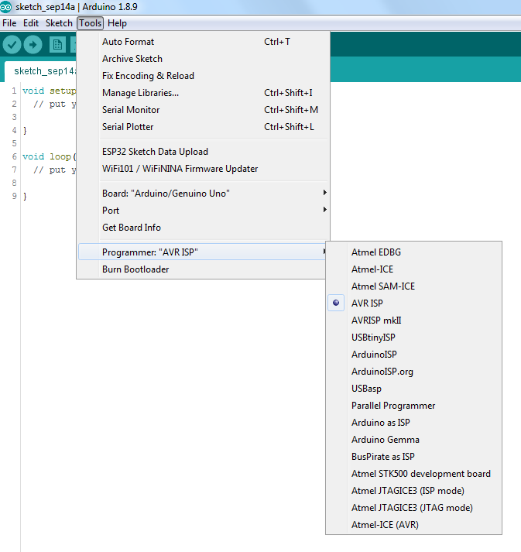Image resolution: width=521 pixels, height=552 pixels.
Task: Click the closing brace on line 4
Action: click(x=25, y=131)
